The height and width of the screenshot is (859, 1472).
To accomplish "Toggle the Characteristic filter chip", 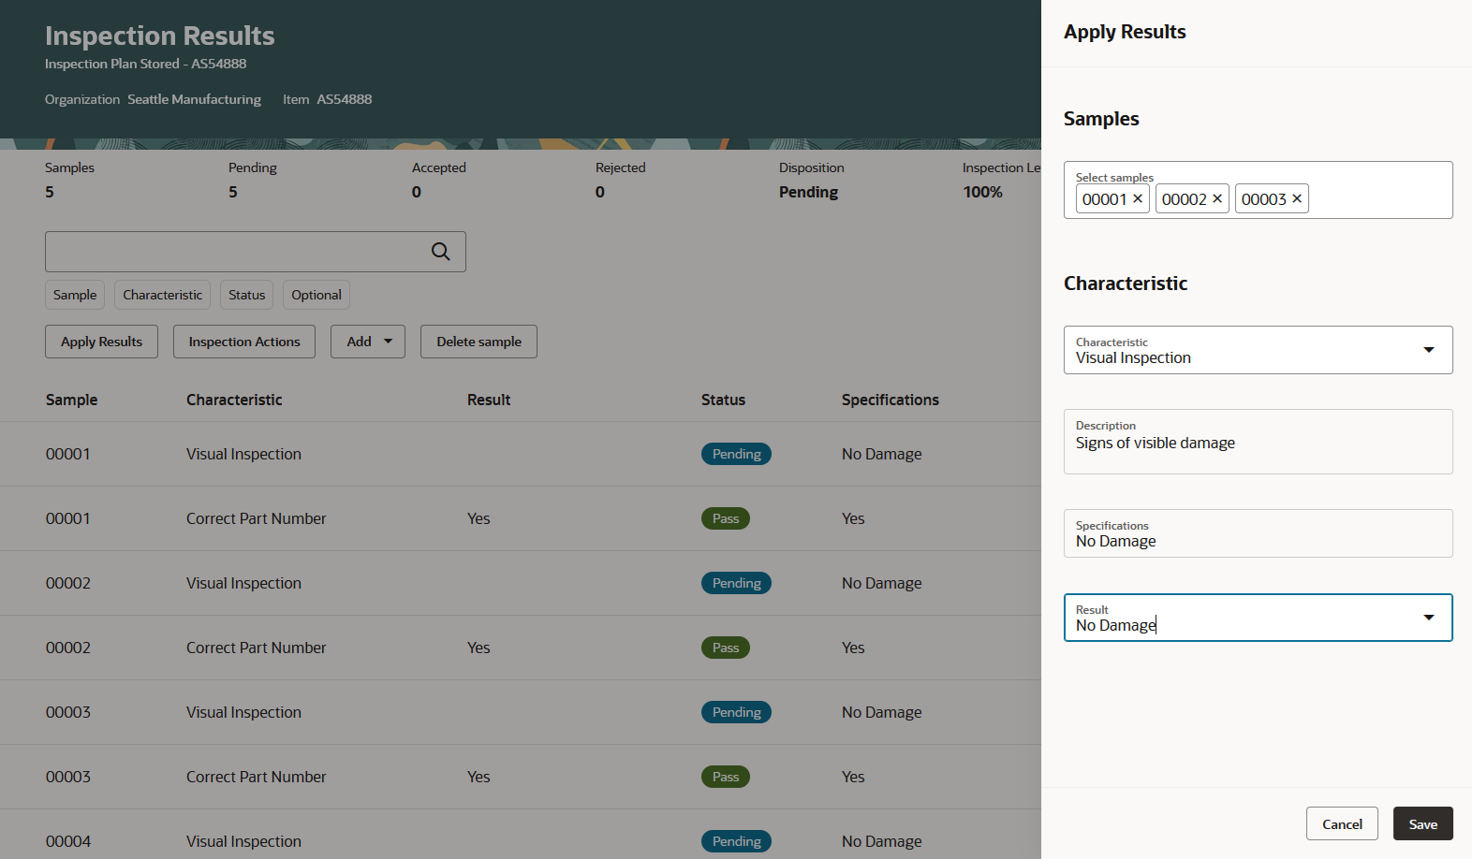I will point(162,295).
